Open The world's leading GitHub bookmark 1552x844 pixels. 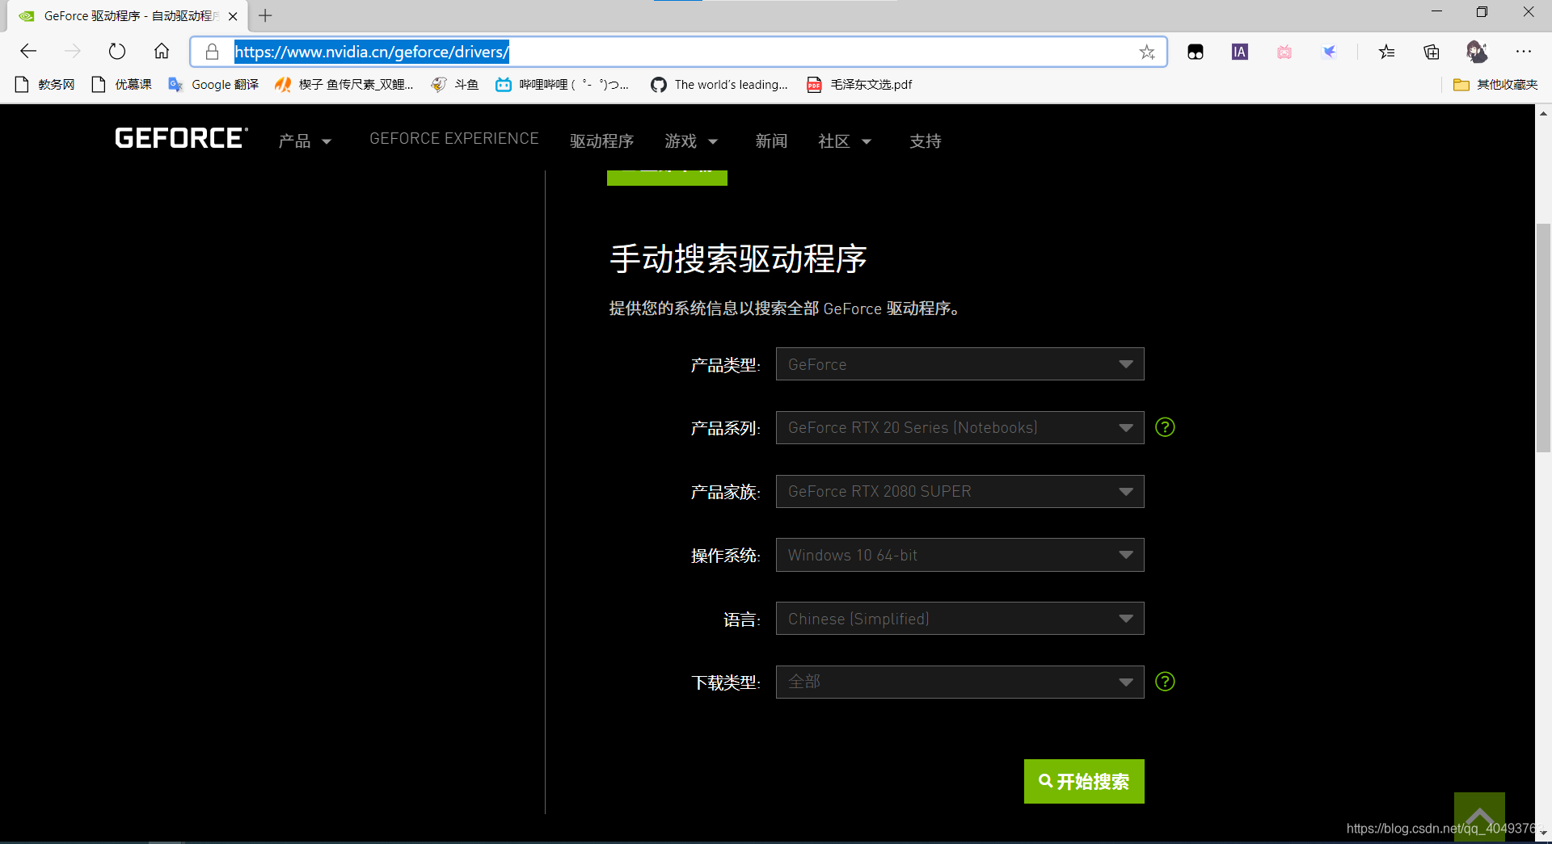tap(719, 85)
